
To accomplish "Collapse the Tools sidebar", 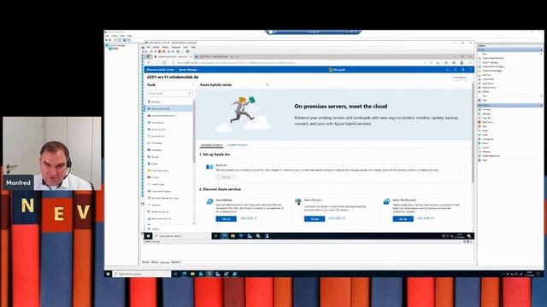I will coord(192,85).
